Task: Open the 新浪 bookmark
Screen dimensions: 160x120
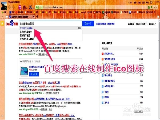Action: pyautogui.click(x=90, y=12)
